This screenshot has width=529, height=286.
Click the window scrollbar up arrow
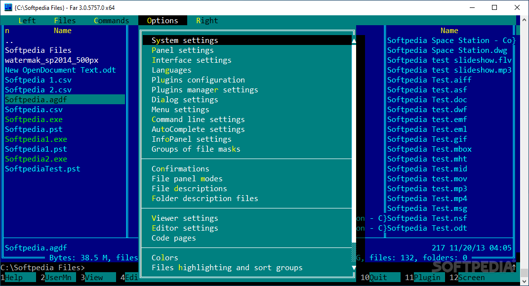pyautogui.click(x=524, y=20)
